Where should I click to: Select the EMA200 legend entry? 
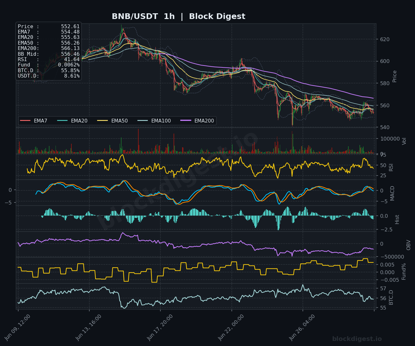click(197, 121)
